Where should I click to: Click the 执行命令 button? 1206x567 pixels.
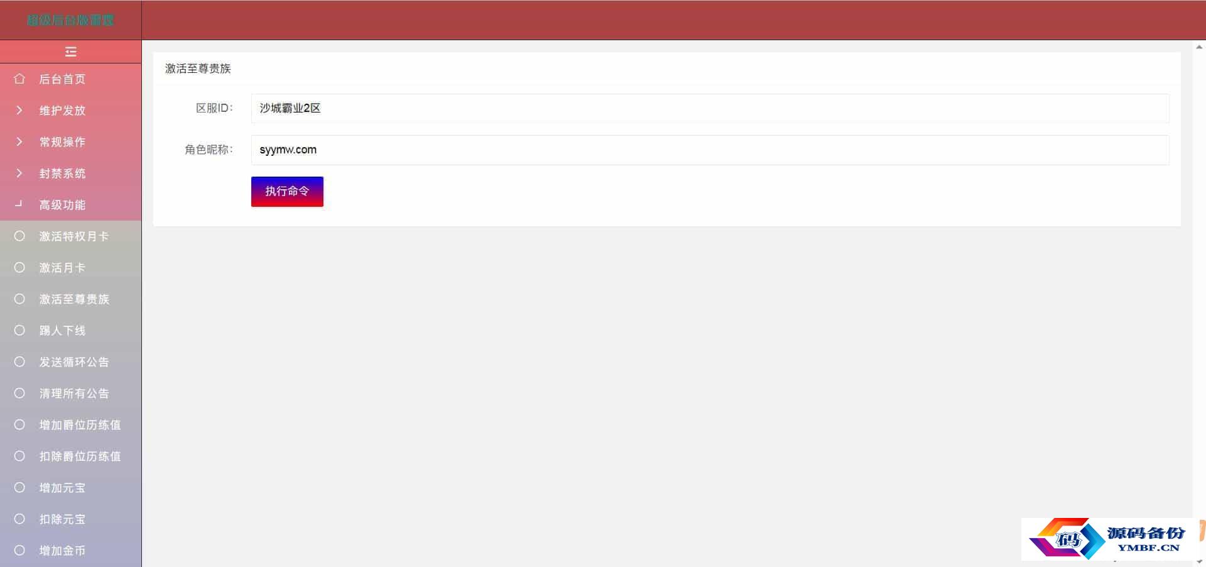point(287,192)
